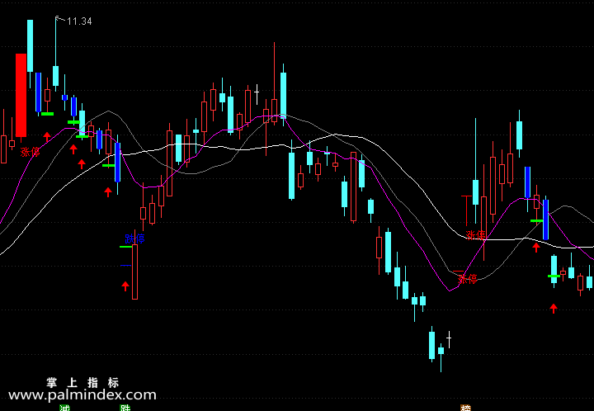Select the large solid red limit-up candle

pos(21,95)
